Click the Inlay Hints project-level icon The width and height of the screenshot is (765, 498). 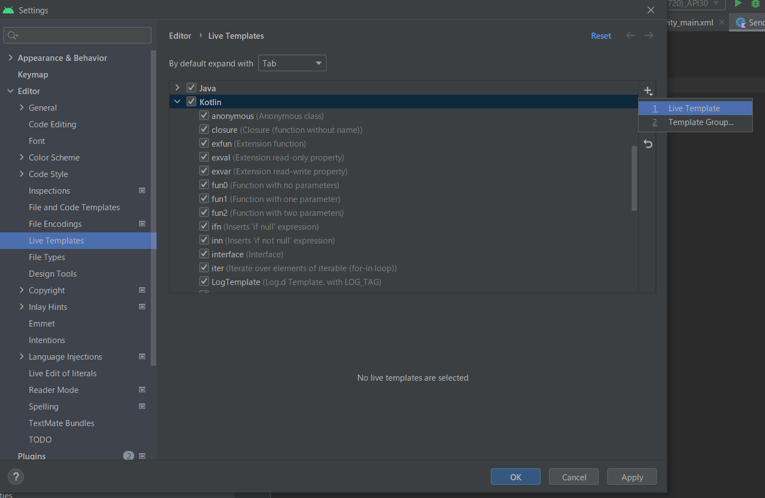142,307
